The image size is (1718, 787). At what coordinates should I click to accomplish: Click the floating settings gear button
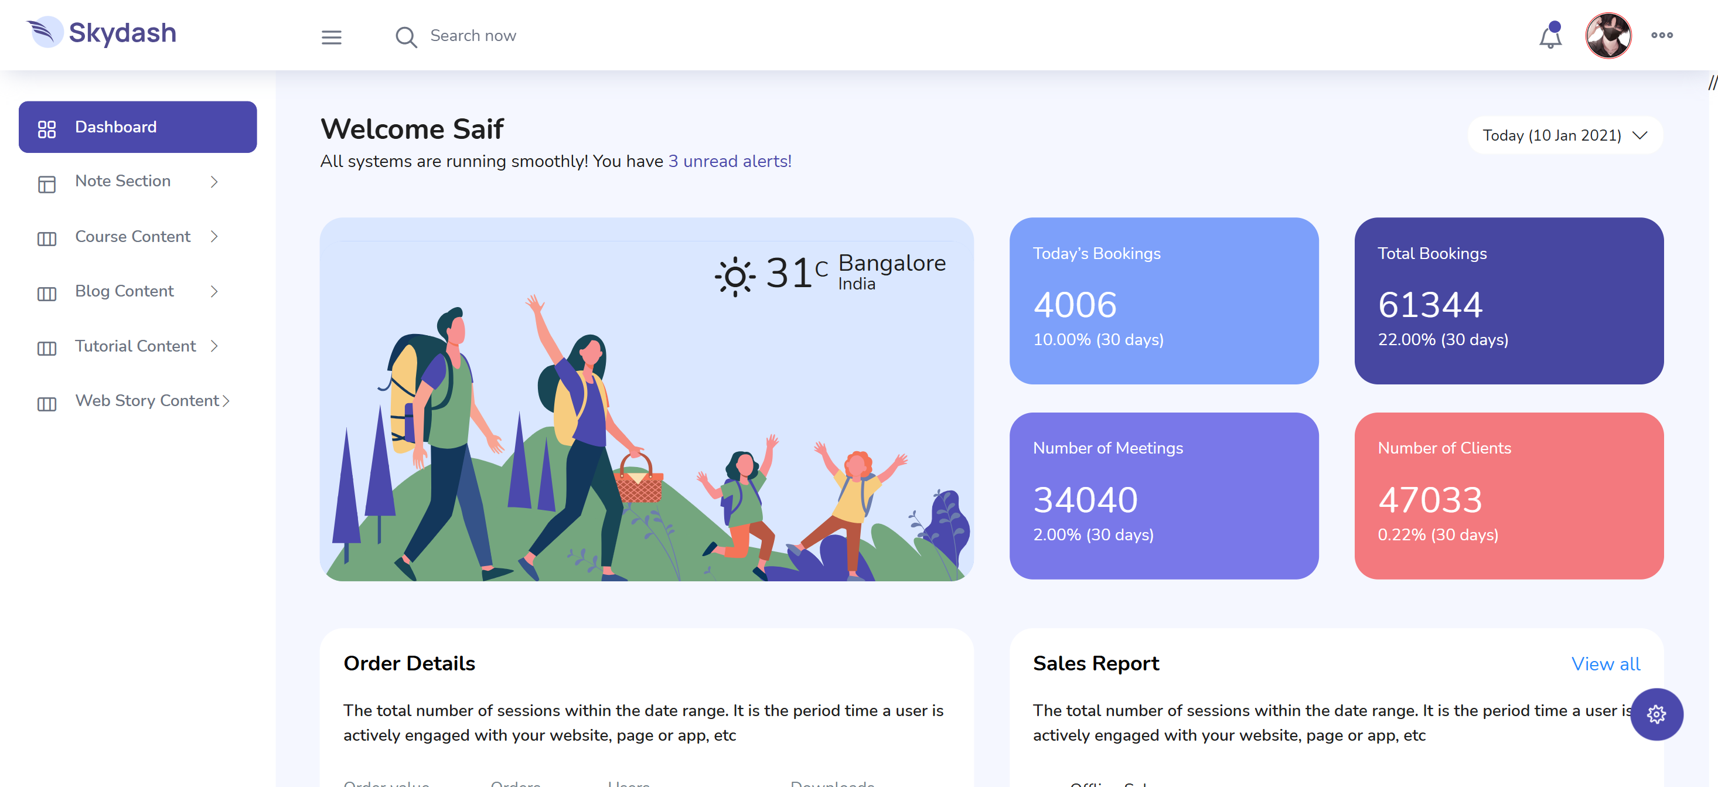1656,714
